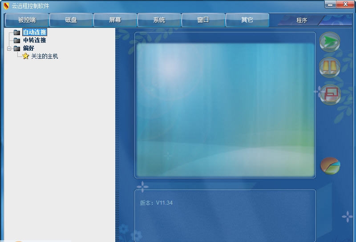The height and width of the screenshot is (242, 356).
Task: Open the 被控端 tab
Action: pos(27,20)
